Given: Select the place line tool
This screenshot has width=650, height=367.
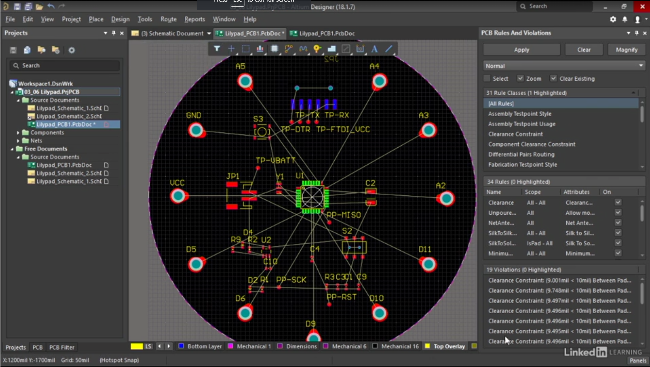Looking at the screenshot, I should 389,49.
